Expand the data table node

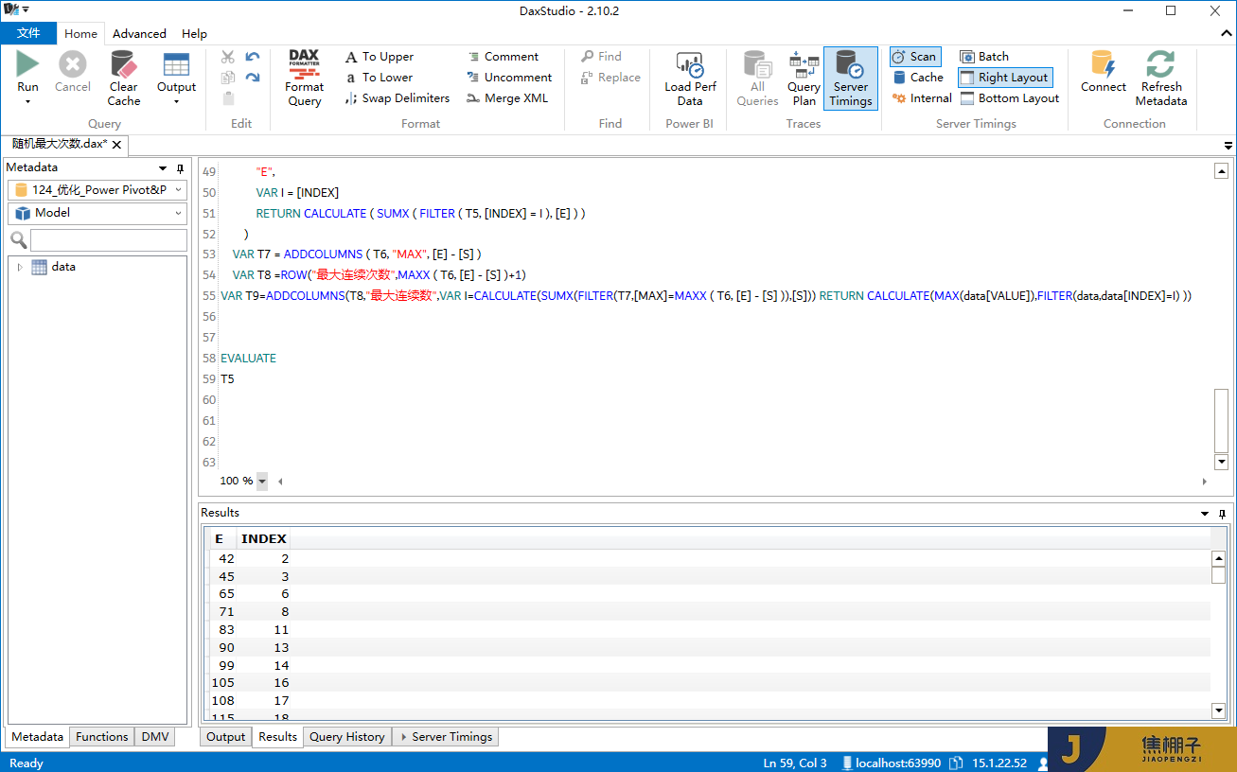20,267
